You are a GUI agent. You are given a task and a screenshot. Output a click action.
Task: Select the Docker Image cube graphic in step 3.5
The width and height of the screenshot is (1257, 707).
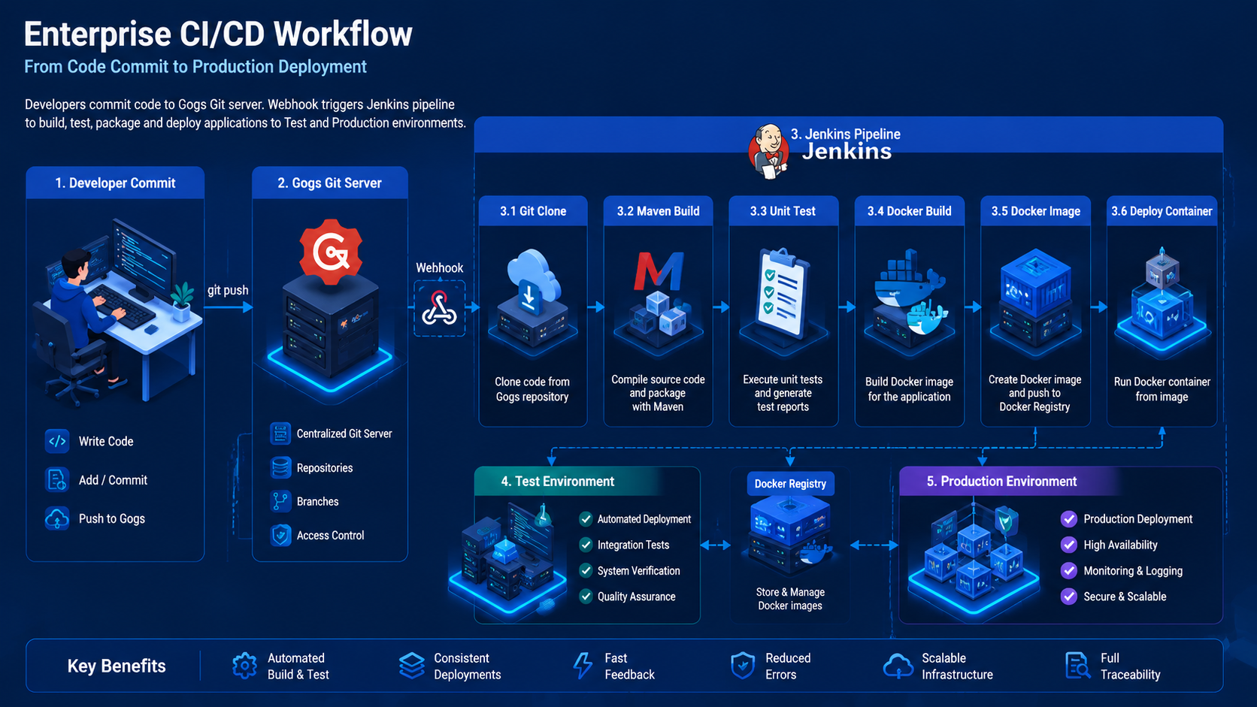coord(1036,282)
